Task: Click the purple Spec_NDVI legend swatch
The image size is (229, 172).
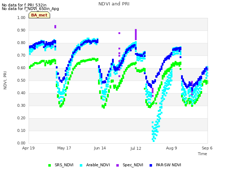Action: 118,166
